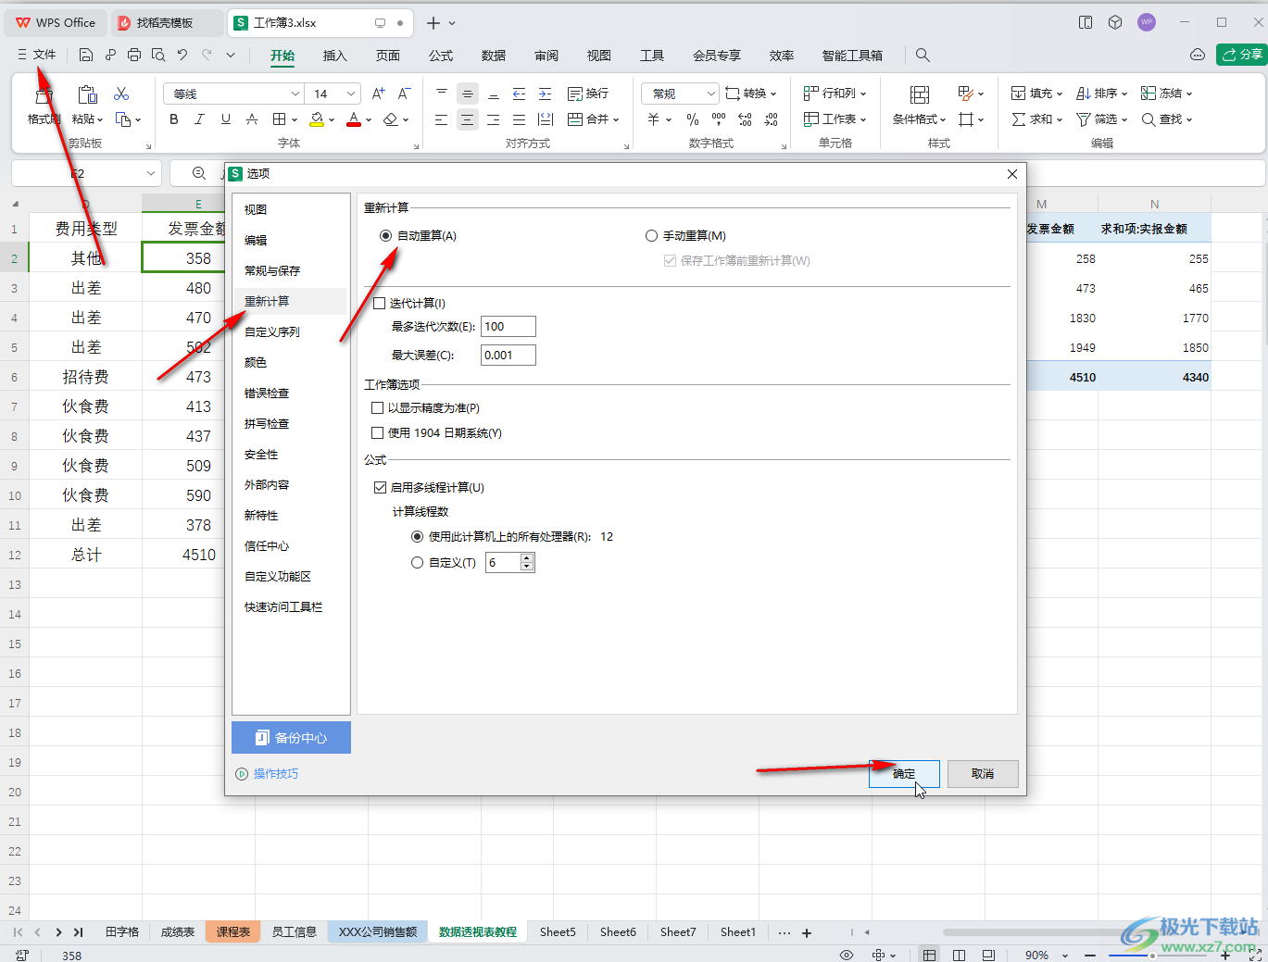1268x962 pixels.
Task: Click 确定 OK button in options dialog
Action: [x=904, y=774]
